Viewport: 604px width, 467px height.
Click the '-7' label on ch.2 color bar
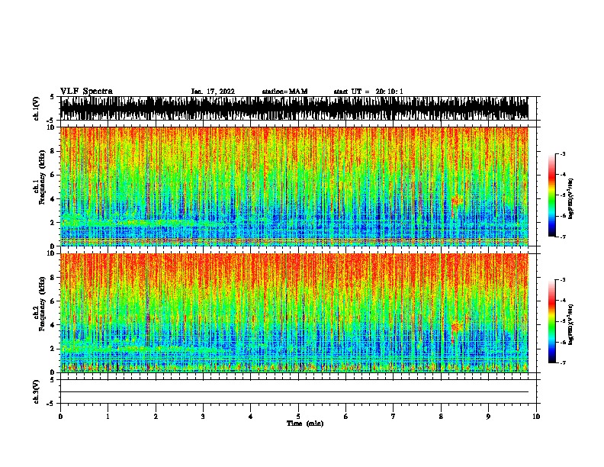coord(563,363)
